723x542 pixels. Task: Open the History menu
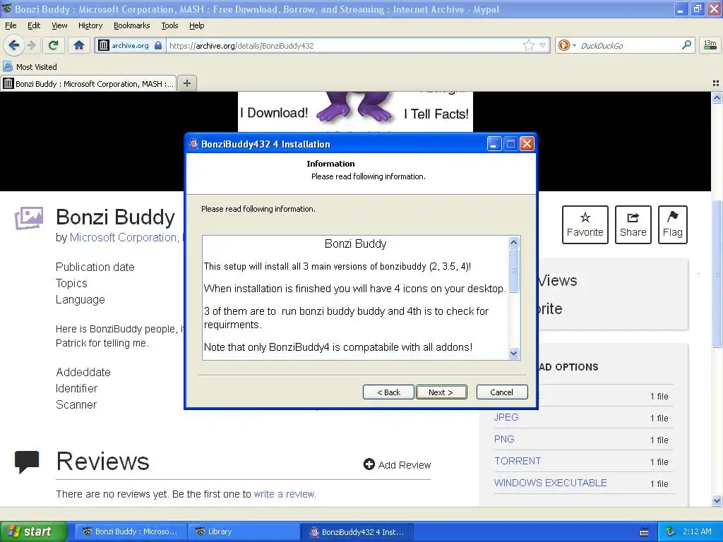[x=90, y=25]
